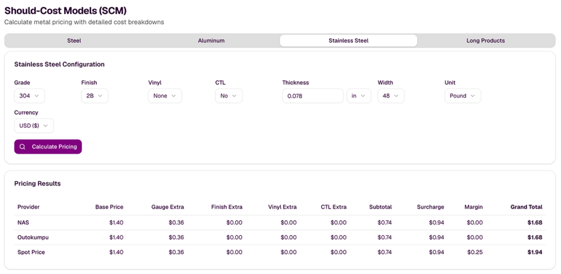This screenshot has width=561, height=274.
Task: Click the Surcharge column header
Action: point(431,207)
